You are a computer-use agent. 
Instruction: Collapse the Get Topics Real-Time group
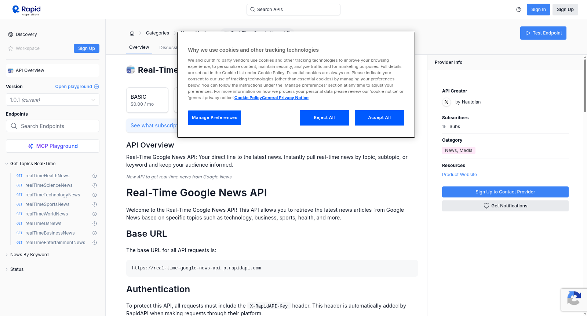click(31, 164)
